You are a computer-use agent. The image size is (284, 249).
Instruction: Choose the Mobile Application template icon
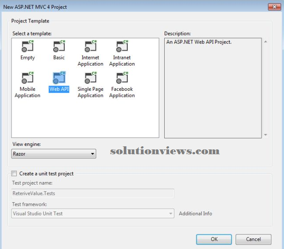(28, 78)
